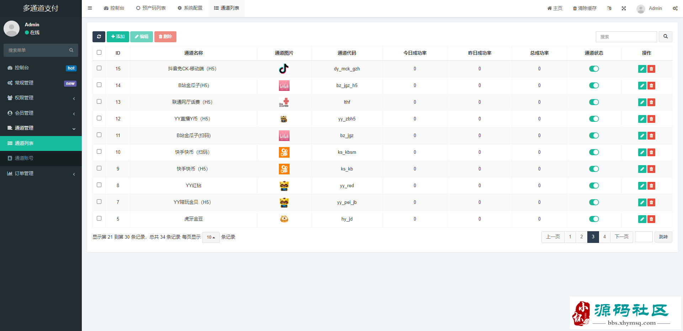Click the green 添加 button
The image size is (683, 331).
[118, 37]
